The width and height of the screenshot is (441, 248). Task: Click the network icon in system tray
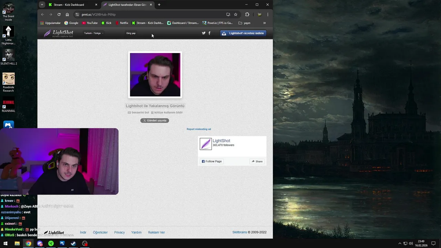click(x=405, y=244)
